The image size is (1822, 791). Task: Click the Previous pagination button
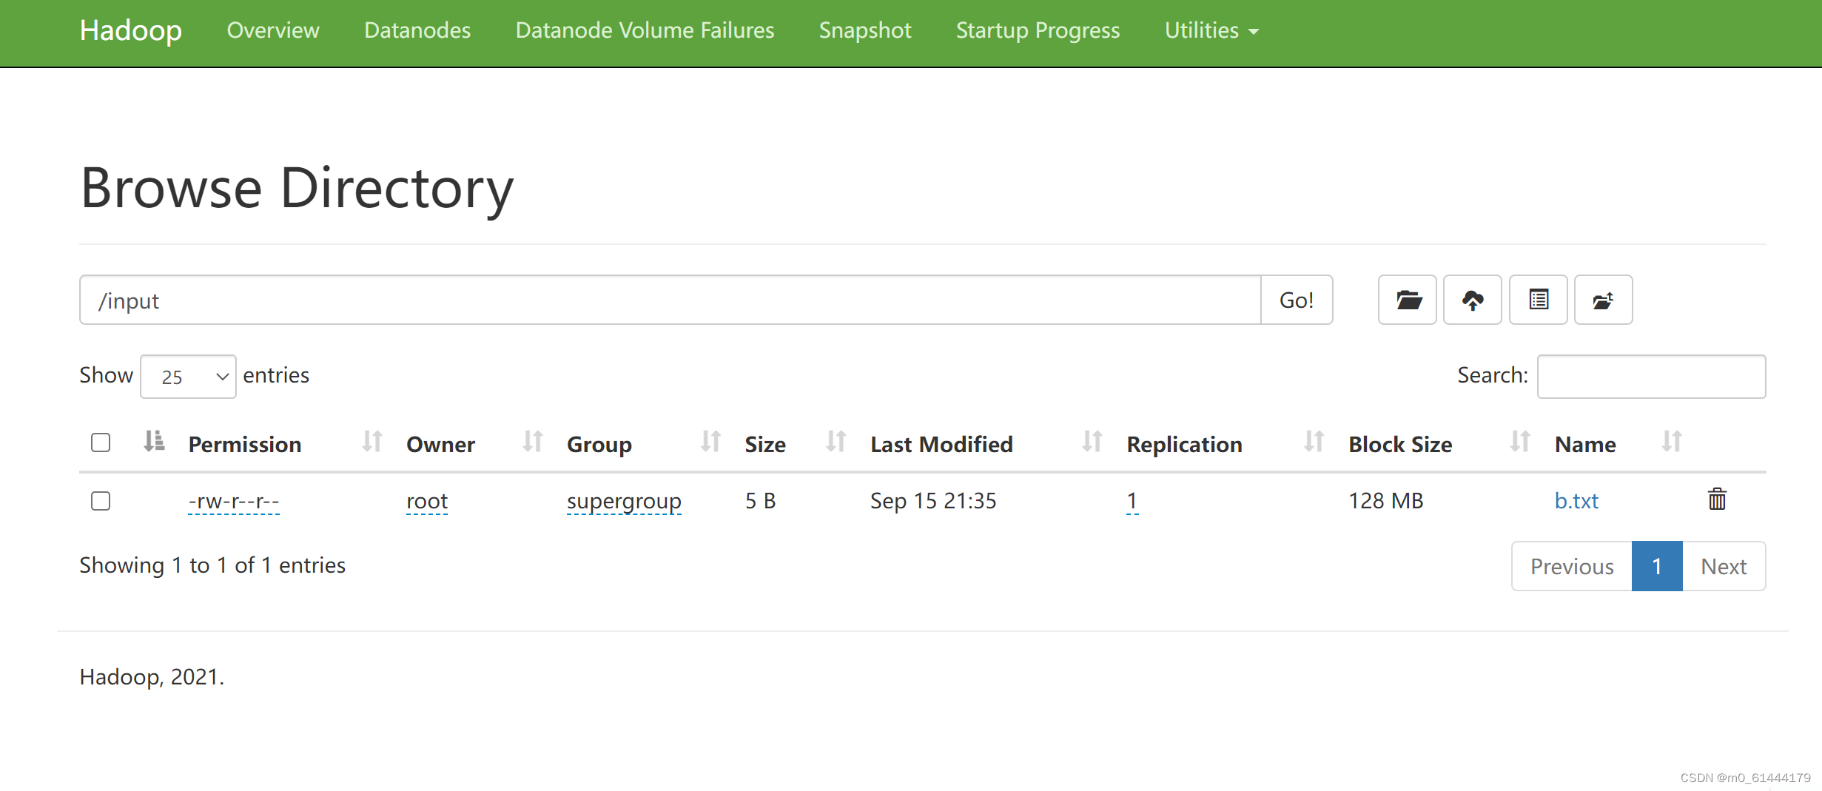(x=1572, y=566)
